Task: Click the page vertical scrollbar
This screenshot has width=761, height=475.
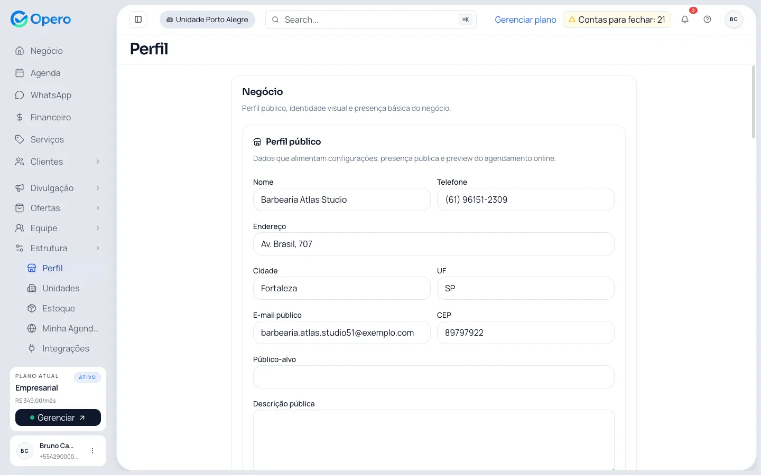Action: [754, 102]
